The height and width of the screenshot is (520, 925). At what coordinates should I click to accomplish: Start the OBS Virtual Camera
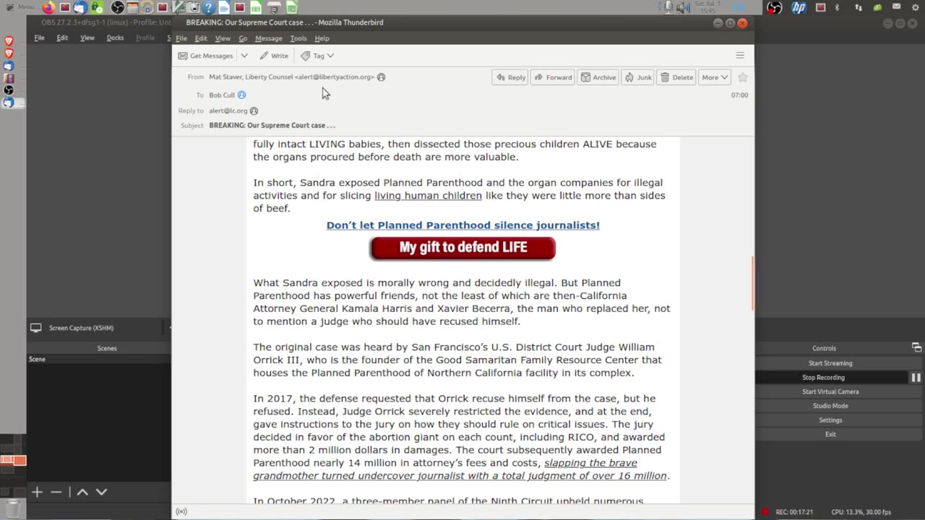click(830, 391)
